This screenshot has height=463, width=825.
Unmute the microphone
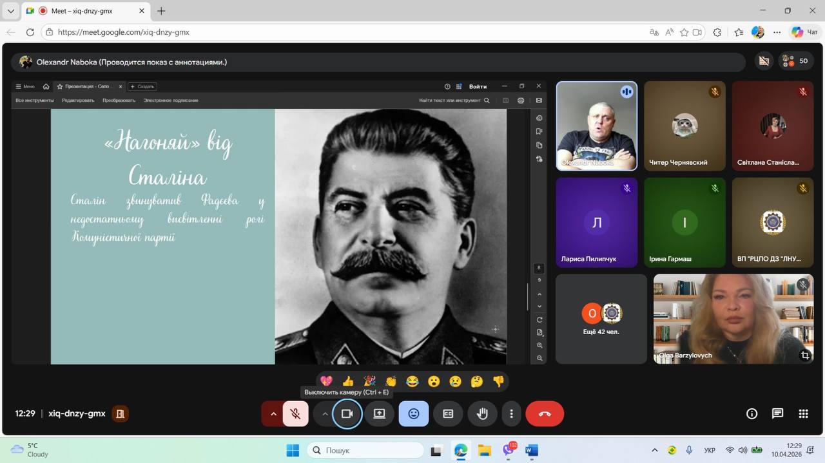tap(295, 414)
